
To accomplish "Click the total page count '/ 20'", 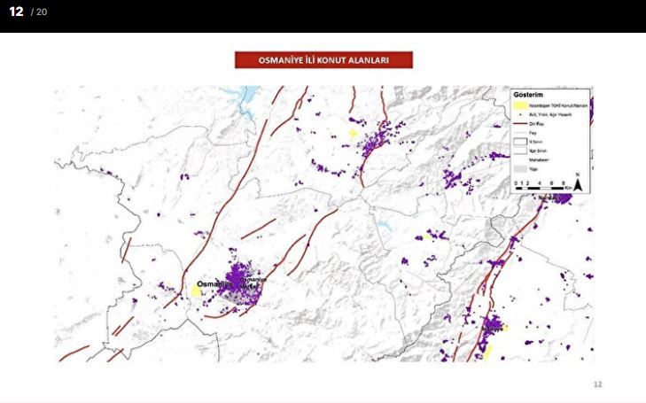I will tap(39, 12).
